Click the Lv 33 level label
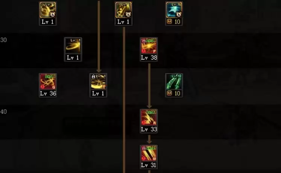The image size is (281, 173). pos(149,129)
